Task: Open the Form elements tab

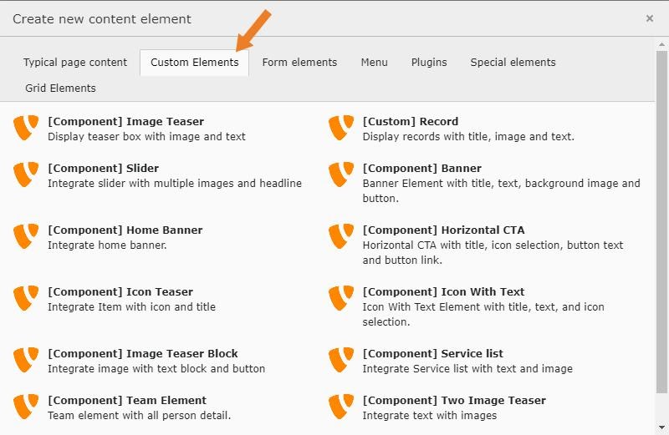Action: [x=299, y=62]
